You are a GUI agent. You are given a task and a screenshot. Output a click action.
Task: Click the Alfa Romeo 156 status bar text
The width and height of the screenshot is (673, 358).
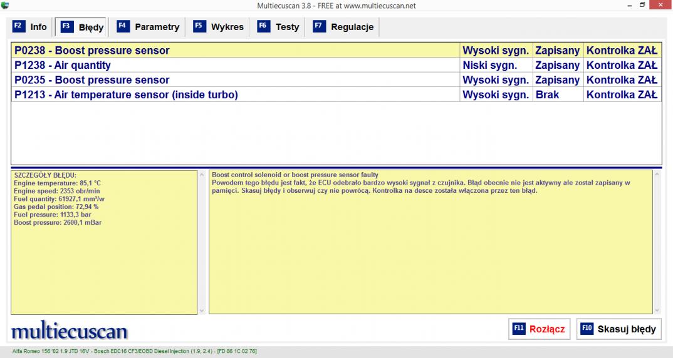[x=134, y=351]
